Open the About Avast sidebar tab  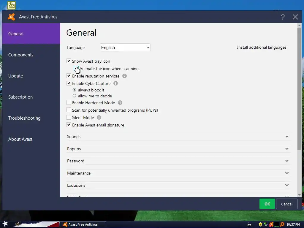pyautogui.click(x=31, y=139)
